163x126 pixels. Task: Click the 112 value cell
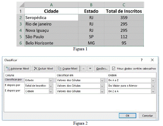124,37
